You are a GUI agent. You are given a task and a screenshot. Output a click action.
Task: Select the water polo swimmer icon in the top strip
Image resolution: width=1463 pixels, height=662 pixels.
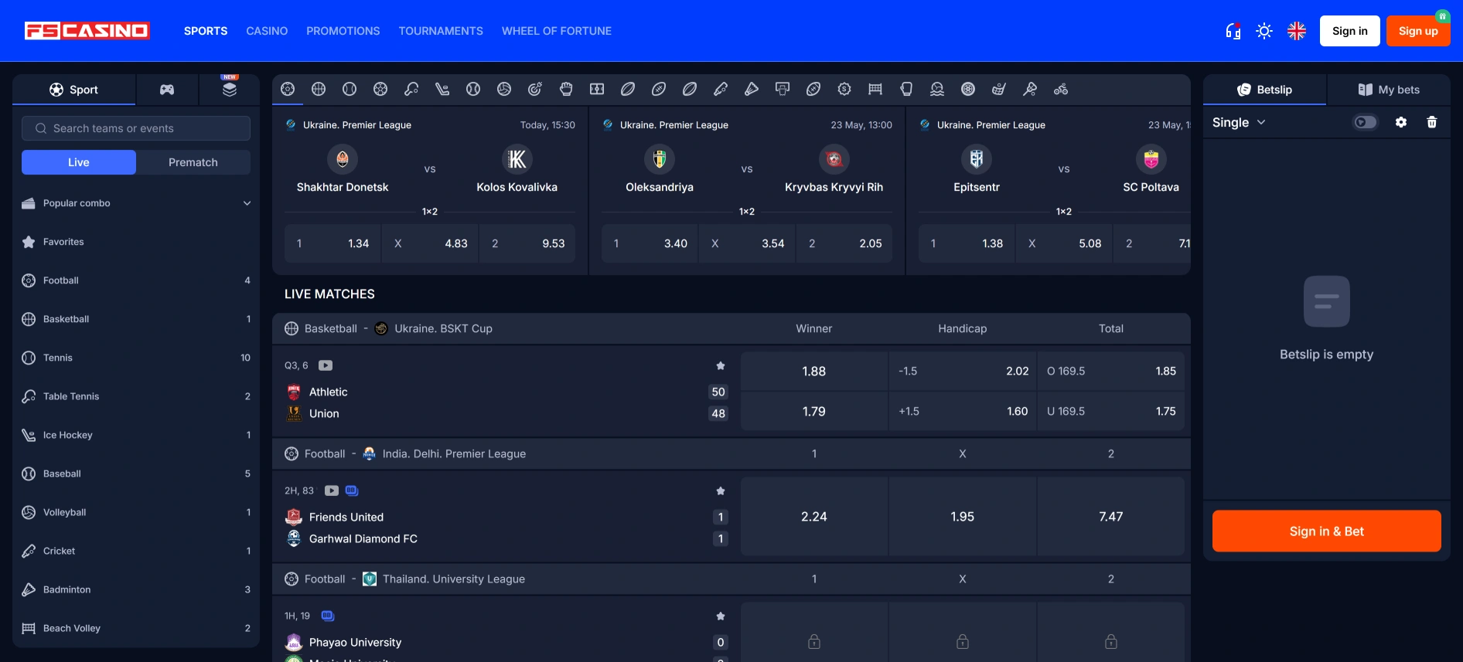937,90
